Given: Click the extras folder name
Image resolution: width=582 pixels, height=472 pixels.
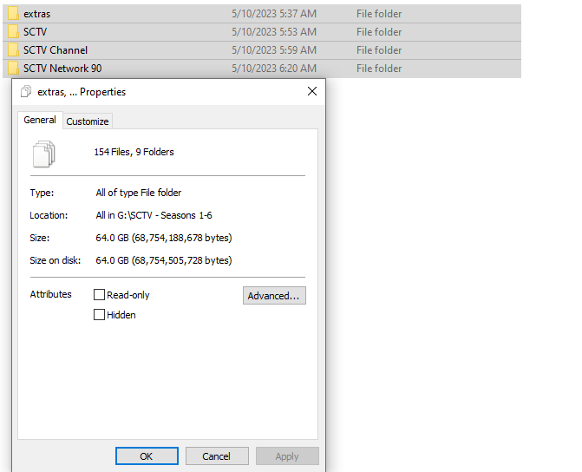Looking at the screenshot, I should pos(36,14).
